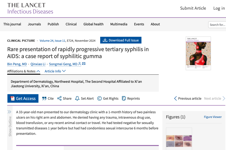Click the Share icon
Screen dimensions: 226x150
(x=59, y=98)
